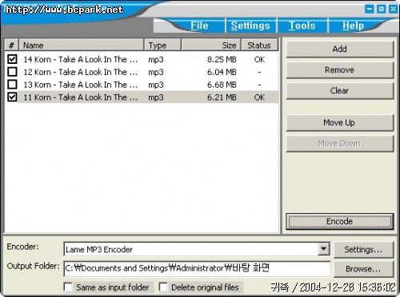Click the size value '6.04 MB'
The image size is (400, 297).
coord(222,72)
